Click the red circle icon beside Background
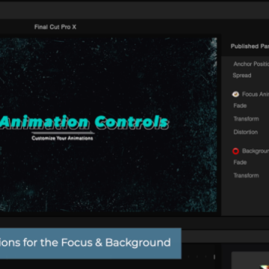Screen dimensions: 269x269 (235, 151)
